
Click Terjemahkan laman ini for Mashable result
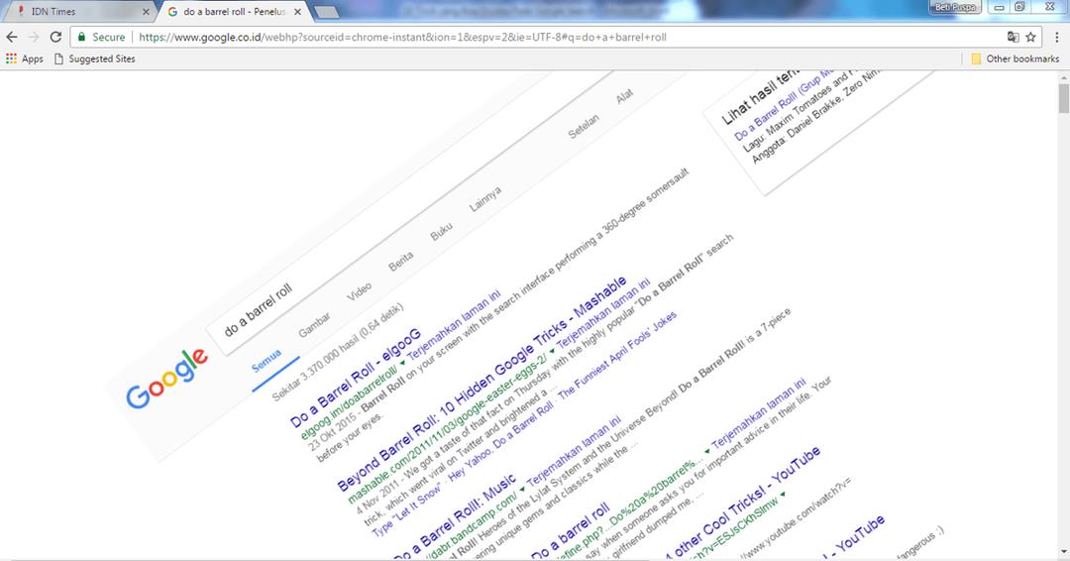point(604,312)
